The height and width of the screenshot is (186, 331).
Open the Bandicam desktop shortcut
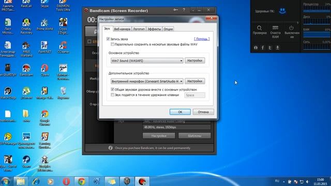pos(26,70)
